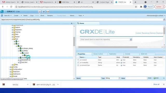Image resolution: width=166 pixels, height=93 pixels.
Task: Click the double-arrow icon next to Add
Action: point(164,78)
